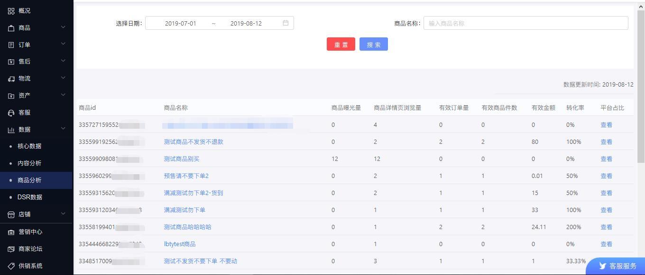Click the 物流 truck icon in sidebar

pos(11,79)
